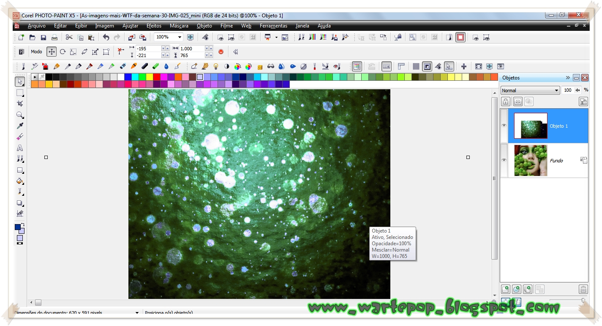Open the Imagem menu
Screen dimensions: 602x326
(x=104, y=26)
